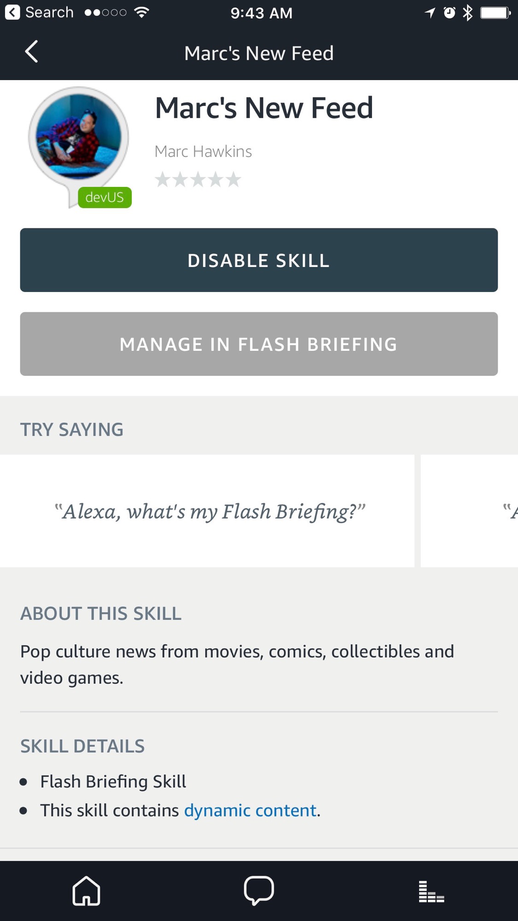Open the dynamic content link
The image size is (518, 921).
(250, 810)
